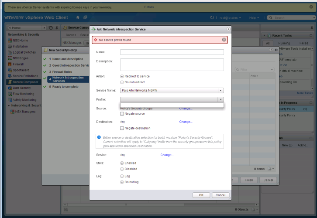Open the Service Name dropdown
This screenshot has width=317, height=218.
click(172, 90)
